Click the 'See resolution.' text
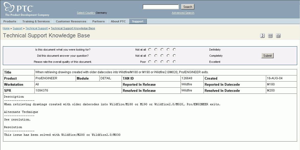The width and height of the screenshot is (300, 150). click(x=17, y=119)
